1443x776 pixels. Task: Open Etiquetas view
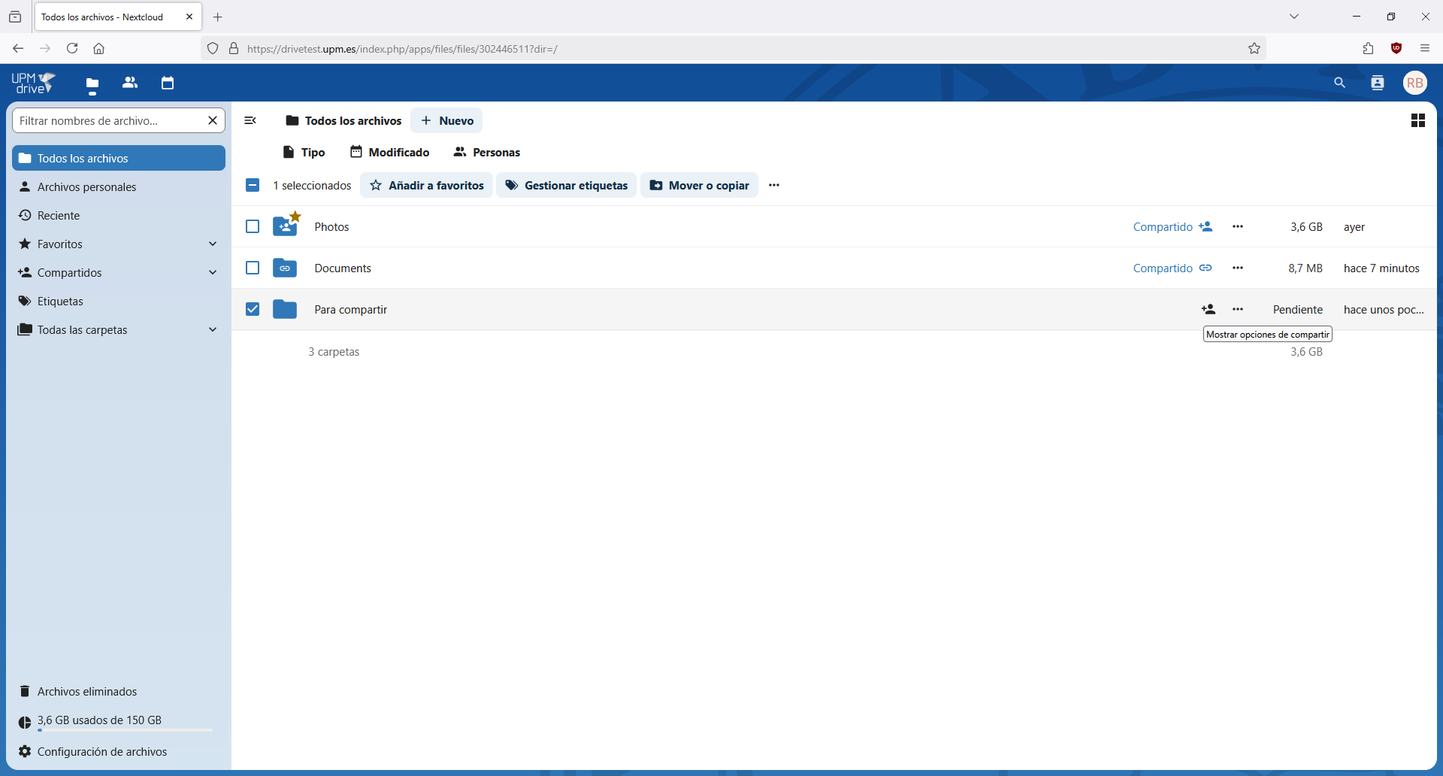click(x=119, y=301)
